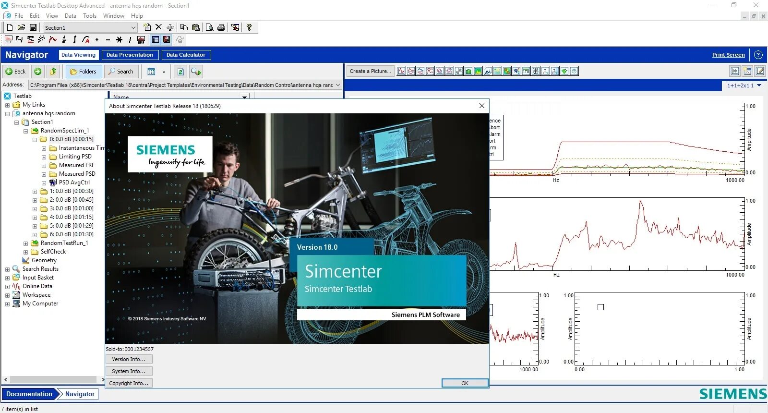Open the Address path dropdown
The image size is (768, 413).
pos(338,85)
